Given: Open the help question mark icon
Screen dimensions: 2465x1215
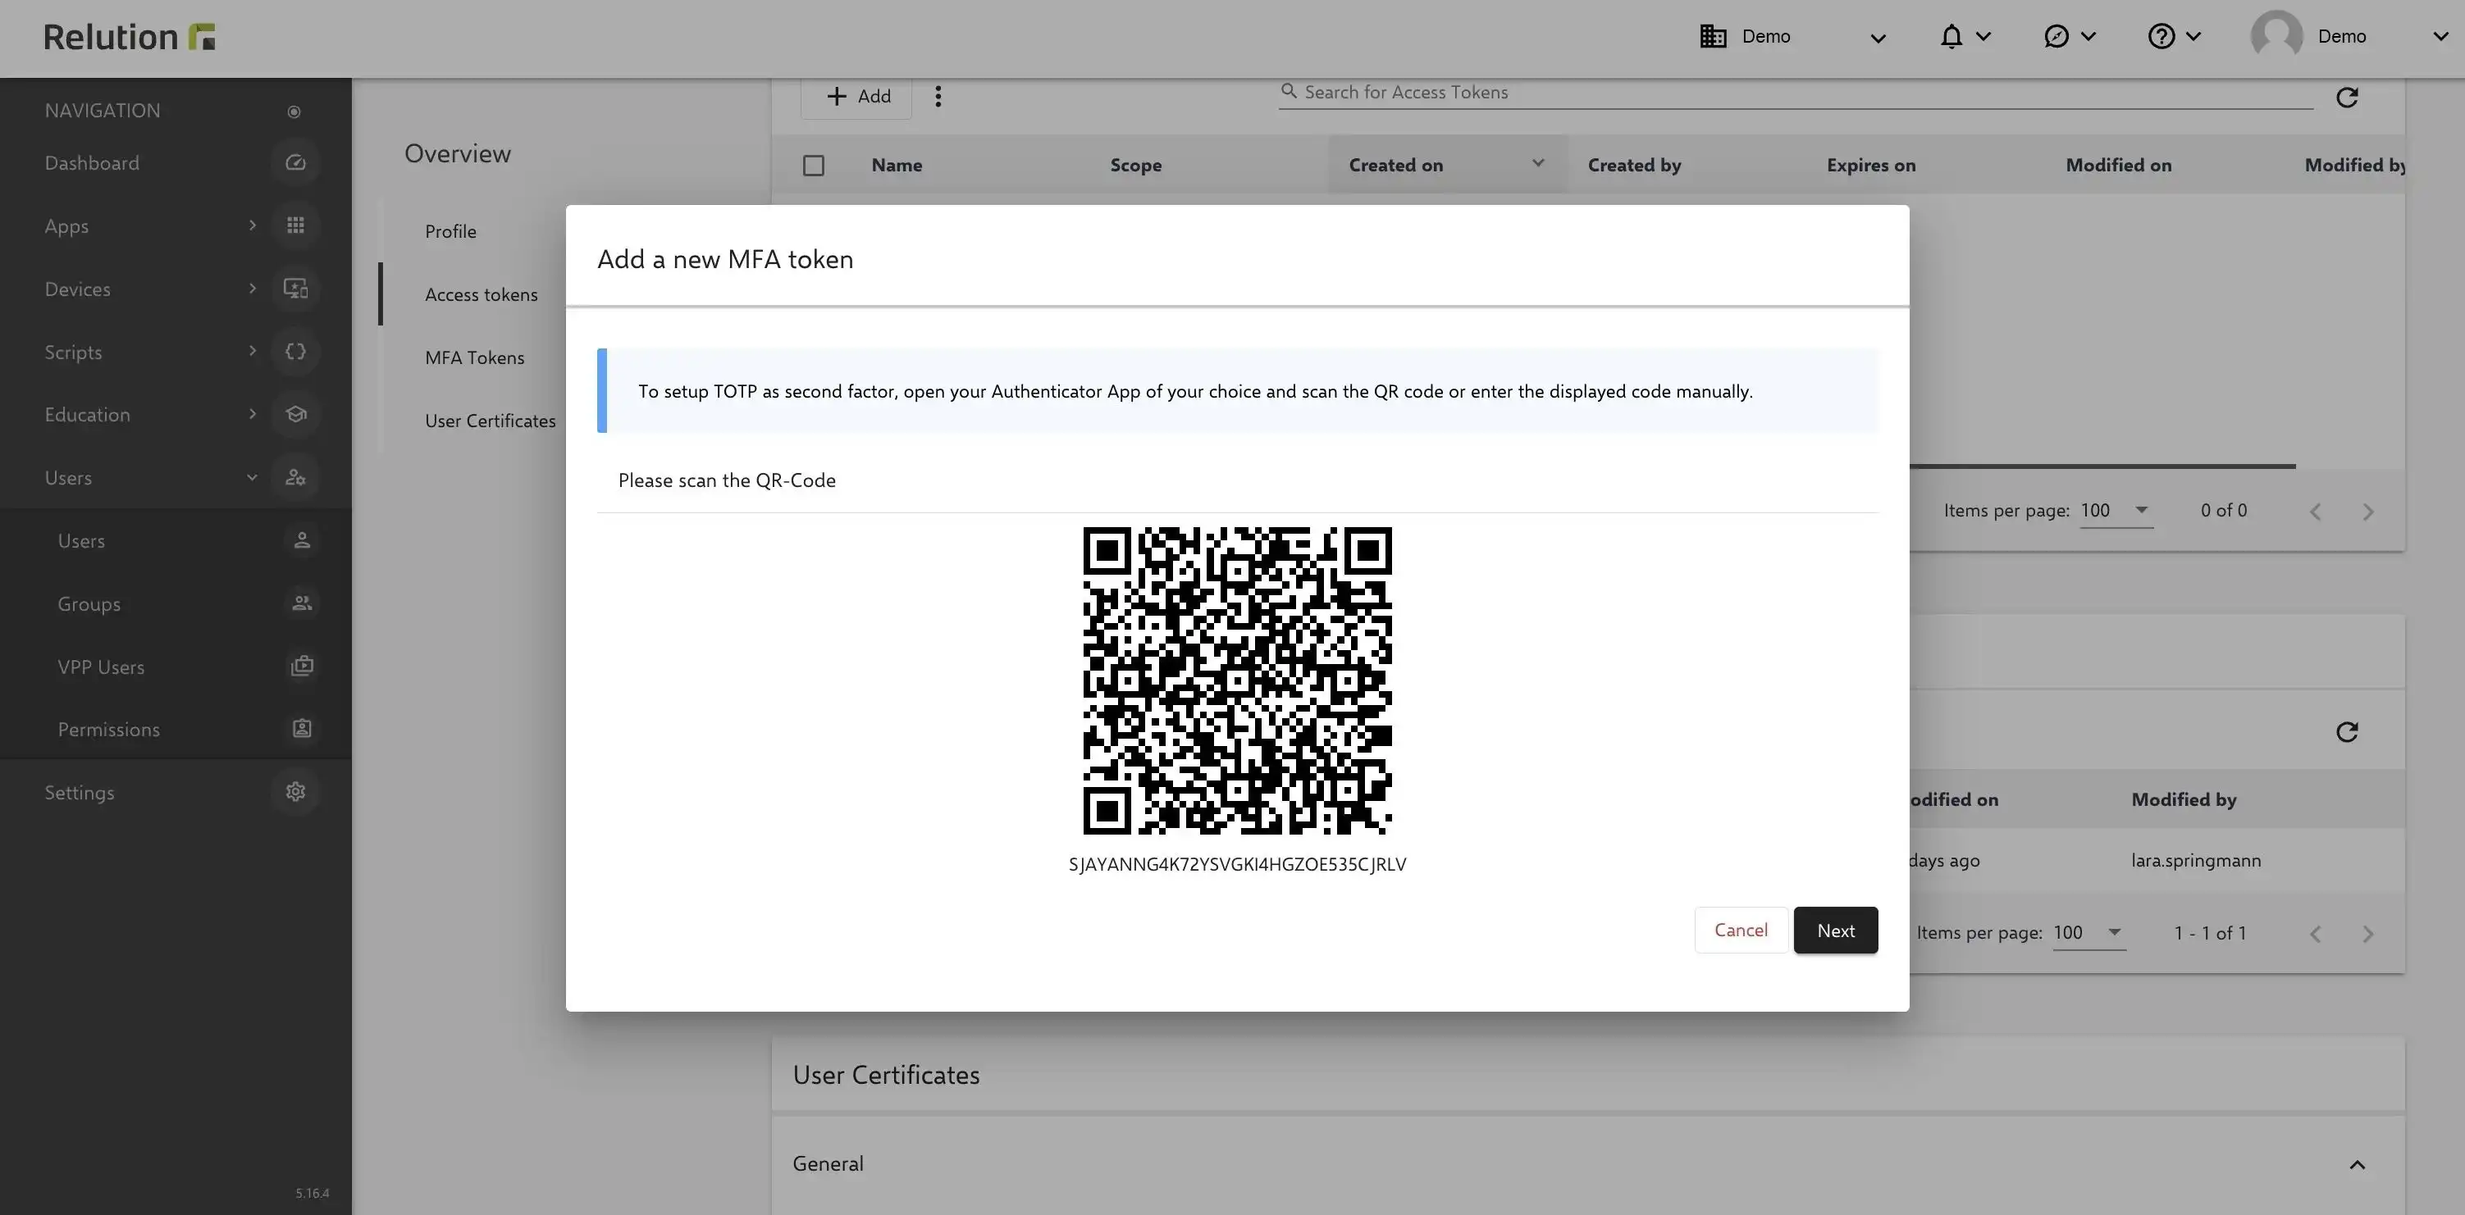Looking at the screenshot, I should 2161,36.
